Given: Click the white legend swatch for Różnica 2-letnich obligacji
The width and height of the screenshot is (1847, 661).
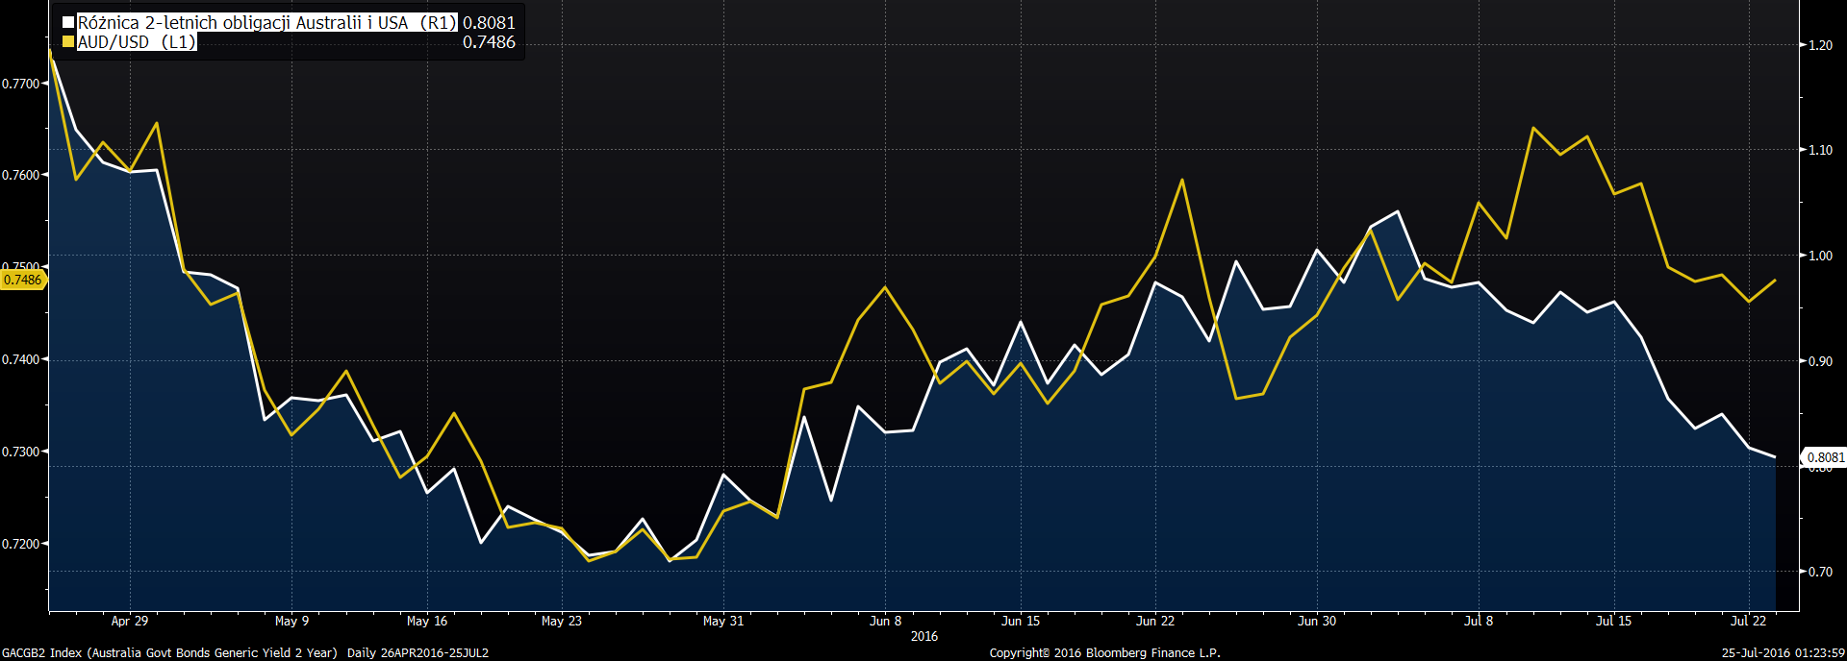Looking at the screenshot, I should coord(68,22).
